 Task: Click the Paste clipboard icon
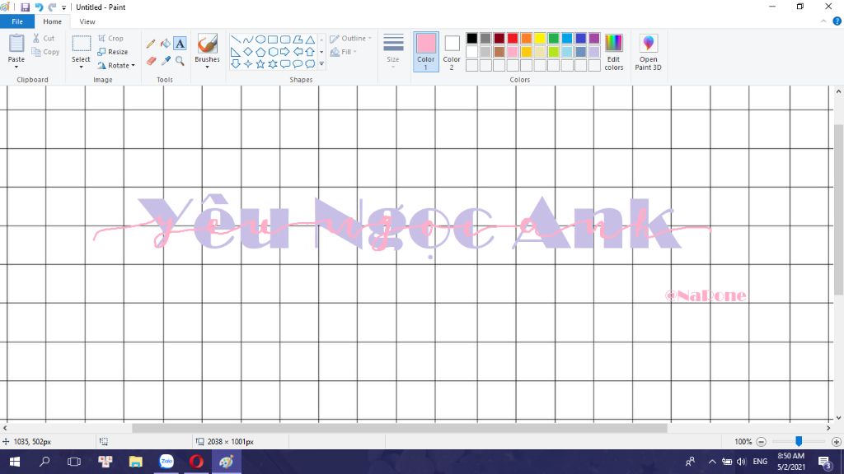click(x=16, y=43)
